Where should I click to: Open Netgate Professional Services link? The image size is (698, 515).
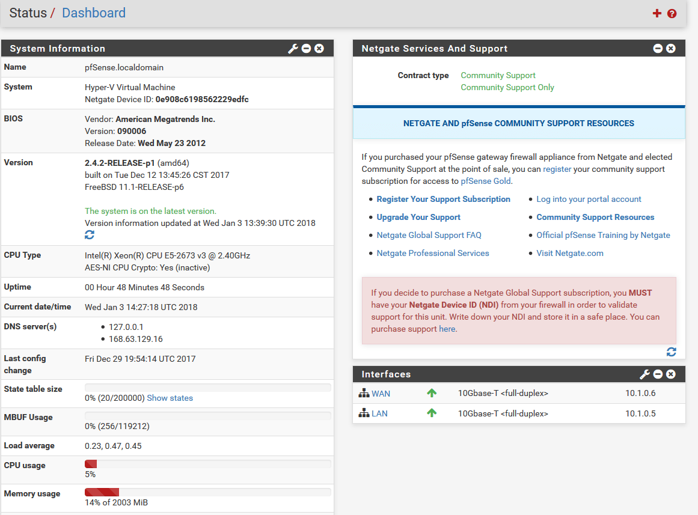coord(433,253)
